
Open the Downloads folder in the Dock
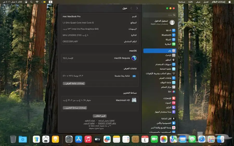pyautogui.click(x=23, y=139)
